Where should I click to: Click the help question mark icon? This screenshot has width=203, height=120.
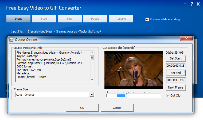point(192,4)
